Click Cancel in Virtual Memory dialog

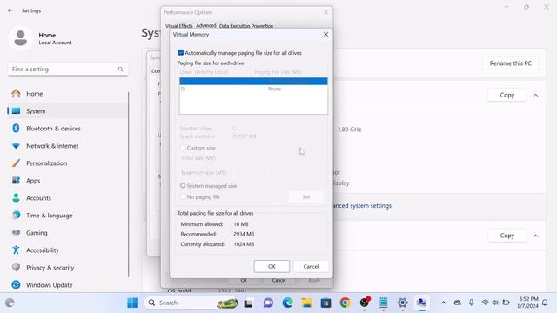pos(311,266)
